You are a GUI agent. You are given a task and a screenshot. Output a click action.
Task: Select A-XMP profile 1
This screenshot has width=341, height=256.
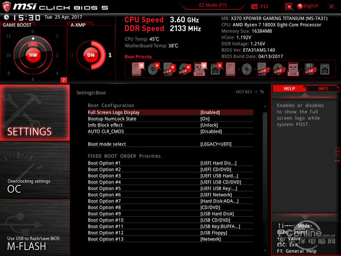(x=110, y=55)
